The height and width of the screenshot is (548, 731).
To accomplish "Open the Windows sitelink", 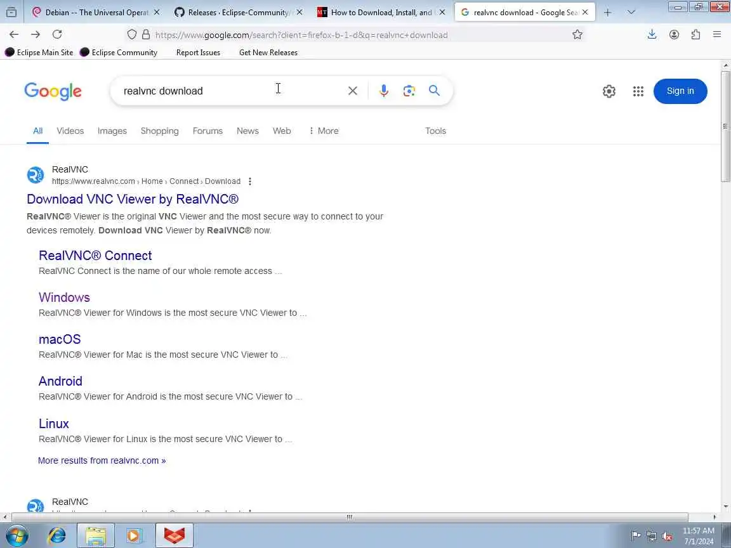I will [64, 297].
